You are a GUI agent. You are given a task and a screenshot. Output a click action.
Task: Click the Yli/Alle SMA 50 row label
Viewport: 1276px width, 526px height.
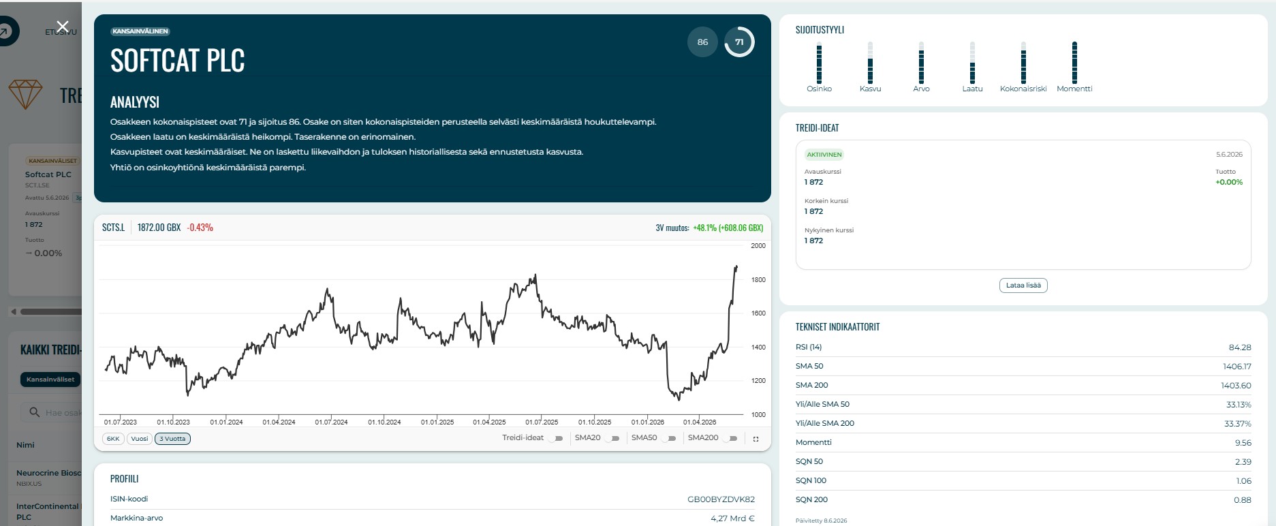(x=822, y=404)
